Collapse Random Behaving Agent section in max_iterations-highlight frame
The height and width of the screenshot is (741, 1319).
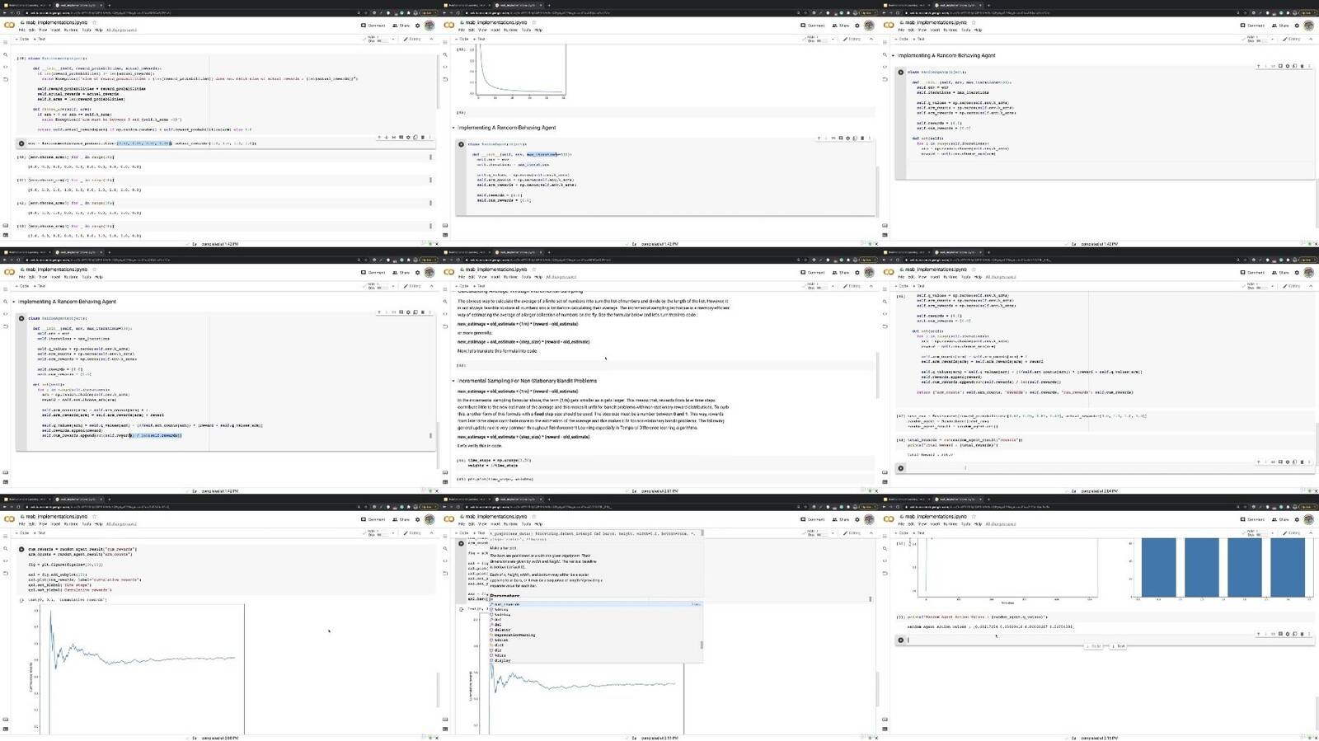(x=453, y=128)
